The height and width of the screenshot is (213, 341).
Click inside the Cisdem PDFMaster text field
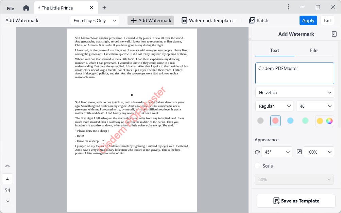point(294,73)
